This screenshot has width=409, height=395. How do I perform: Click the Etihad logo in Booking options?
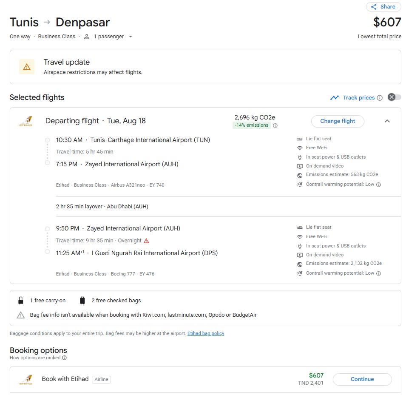click(x=26, y=380)
